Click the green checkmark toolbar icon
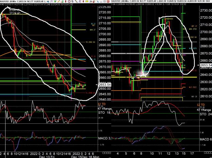Screen dimensions: 212x158 [55, 1]
